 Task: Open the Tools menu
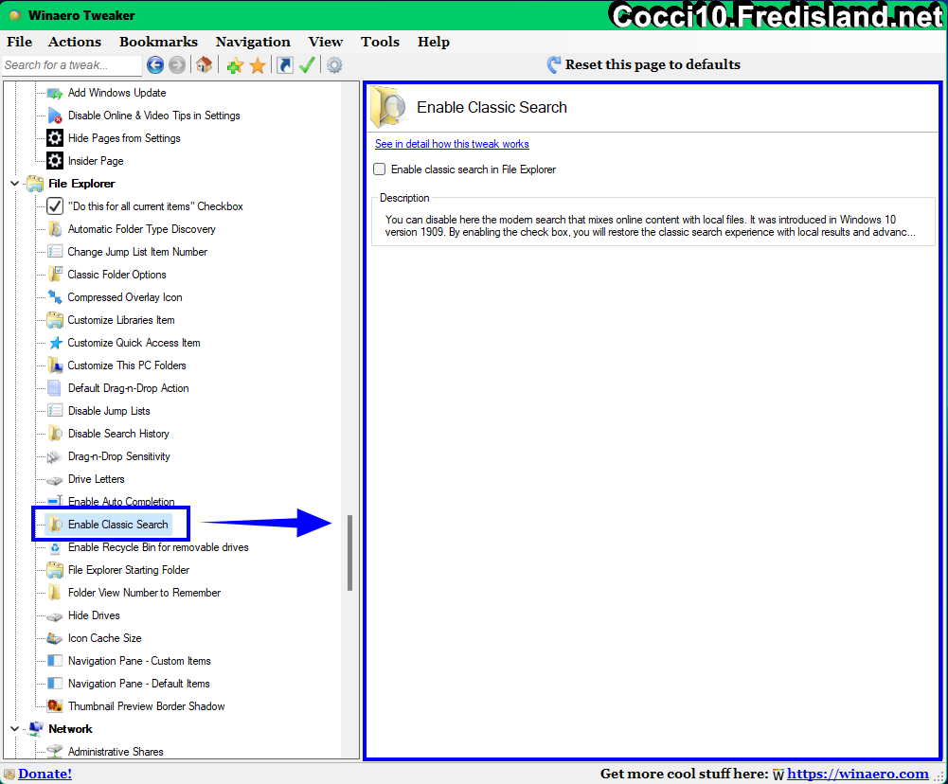click(381, 42)
